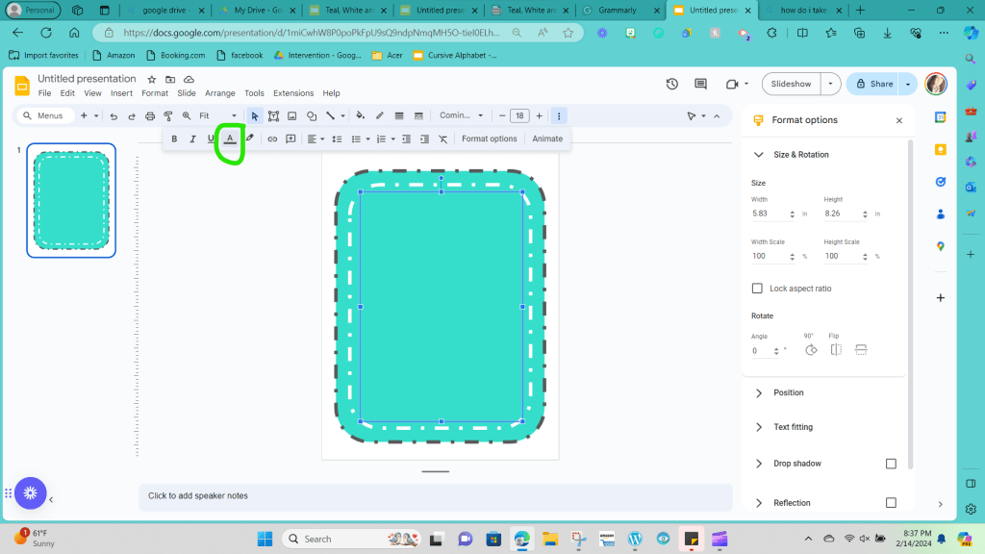
Task: Open the Arrange menu
Action: tap(219, 93)
